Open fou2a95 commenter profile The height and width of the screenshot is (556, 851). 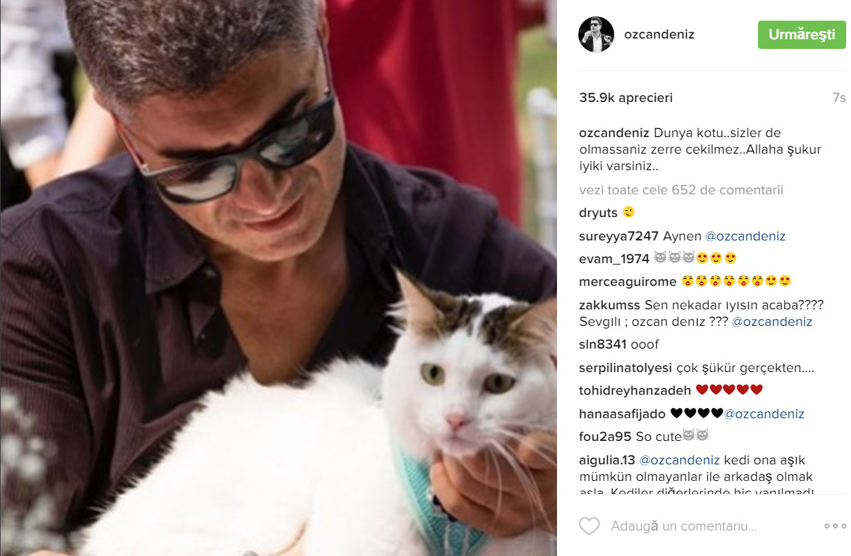[x=605, y=436]
